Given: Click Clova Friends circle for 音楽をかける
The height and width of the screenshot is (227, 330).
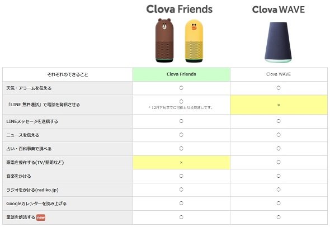Looking at the screenshot, I should coord(181,176).
